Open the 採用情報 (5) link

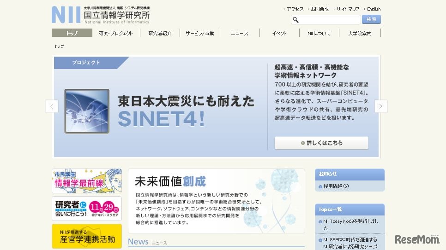[x=336, y=186]
